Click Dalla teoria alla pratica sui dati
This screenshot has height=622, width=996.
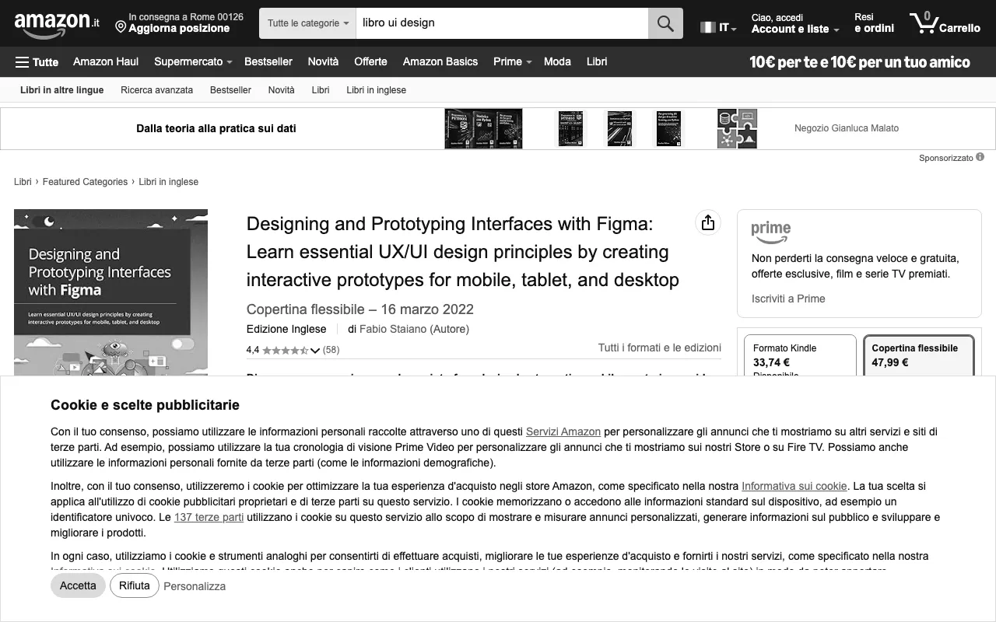point(216,128)
